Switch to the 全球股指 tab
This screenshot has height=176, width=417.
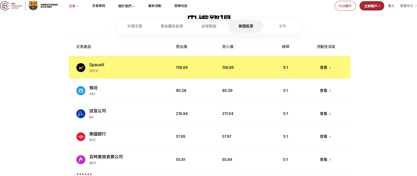pyautogui.click(x=209, y=26)
